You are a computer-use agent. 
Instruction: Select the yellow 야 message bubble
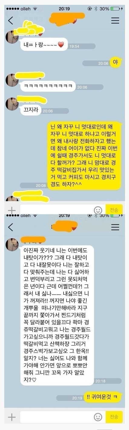coord(115,63)
